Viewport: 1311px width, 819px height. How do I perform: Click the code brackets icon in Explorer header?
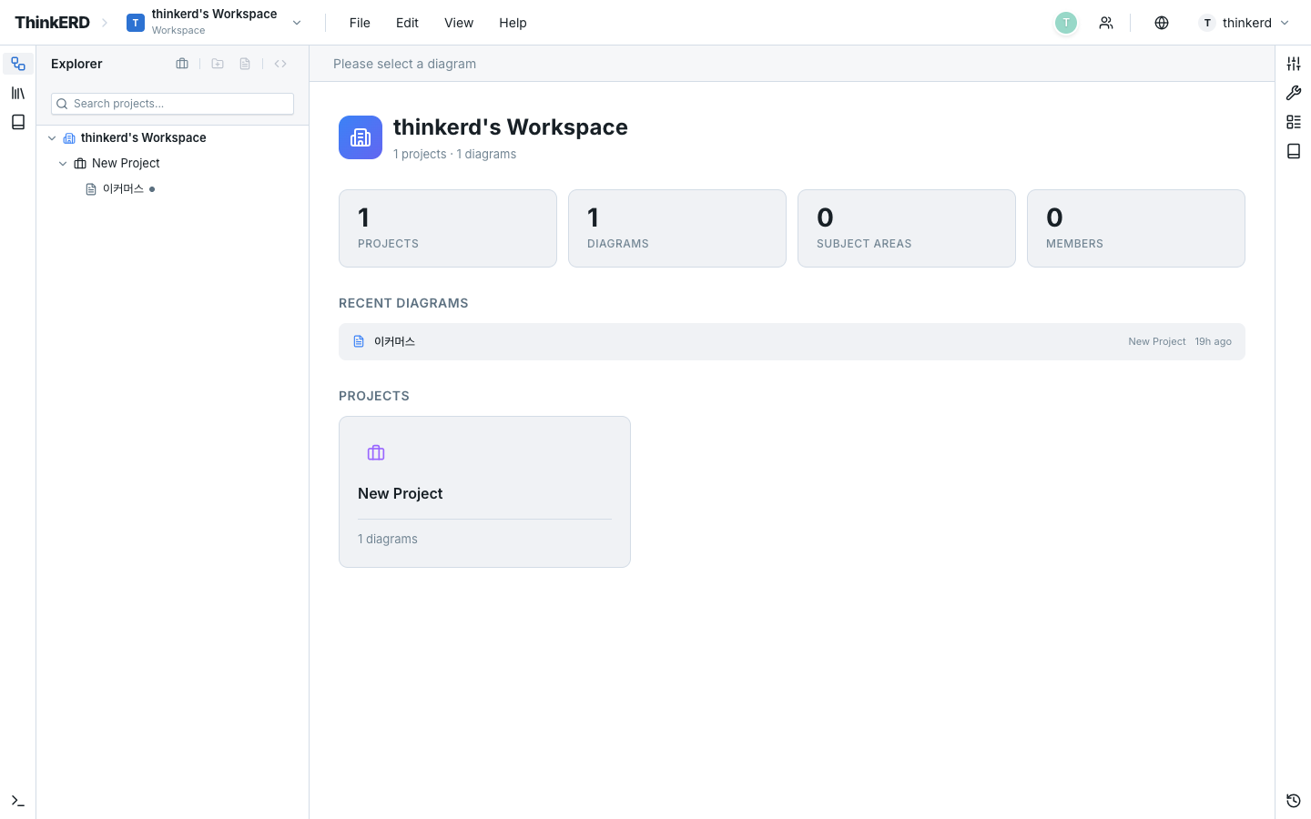tap(280, 64)
